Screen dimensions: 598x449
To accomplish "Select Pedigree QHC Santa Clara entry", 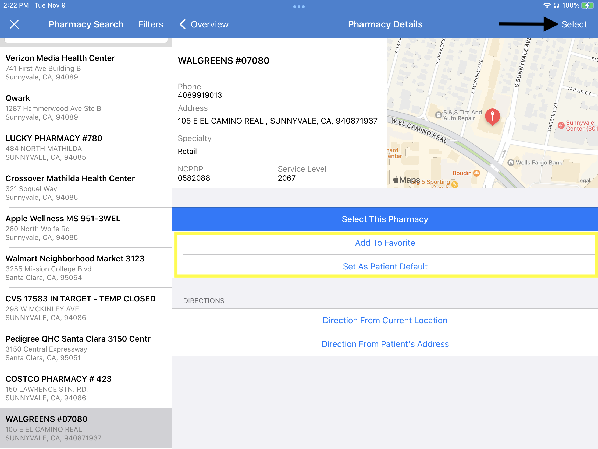I will [x=86, y=348].
